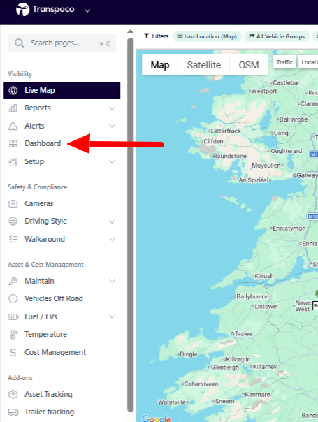This screenshot has width=318, height=422.
Task: Expand the Maintain chevron
Action: click(112, 282)
